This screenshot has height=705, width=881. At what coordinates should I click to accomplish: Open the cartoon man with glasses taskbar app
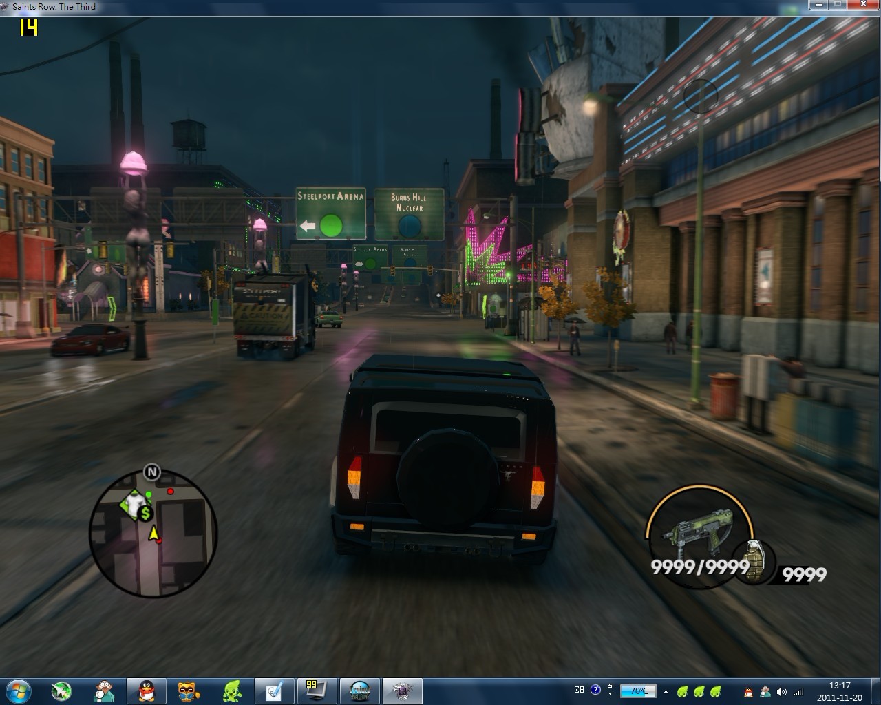[104, 691]
